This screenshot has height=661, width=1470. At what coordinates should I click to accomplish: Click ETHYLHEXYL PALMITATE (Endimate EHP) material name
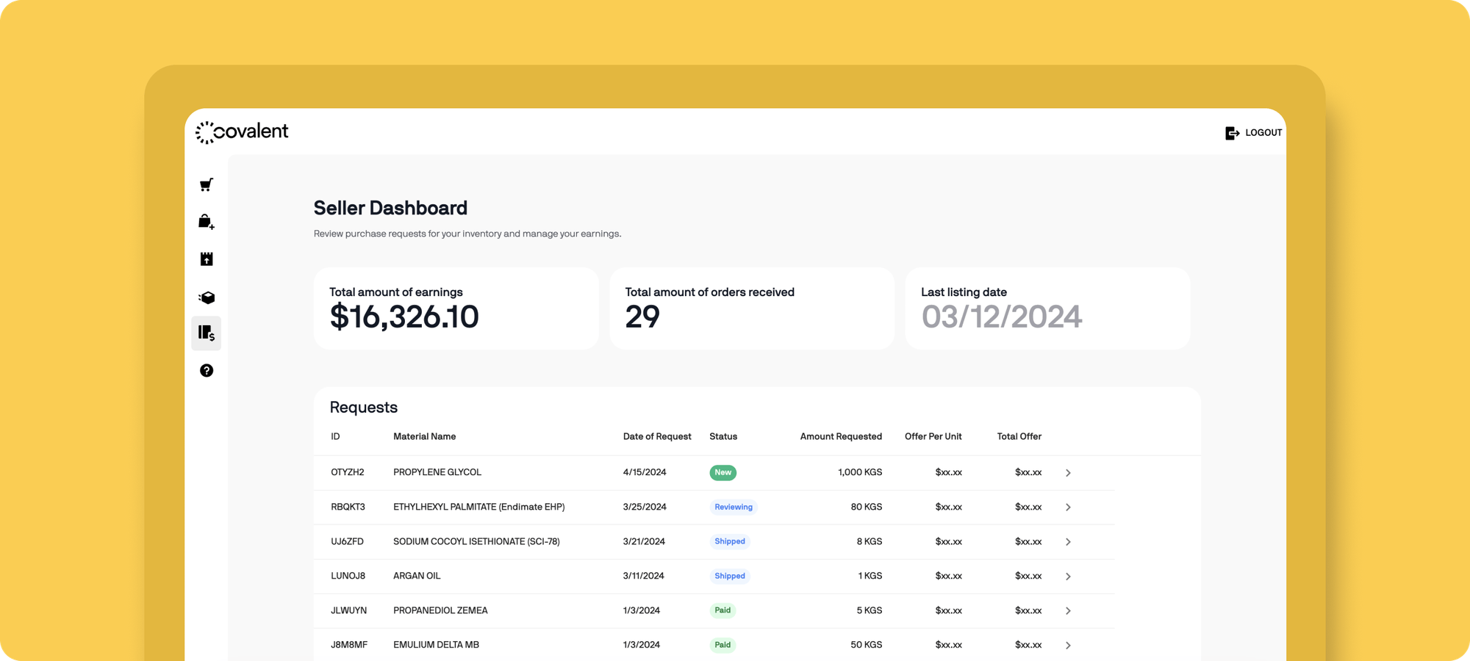[479, 508]
